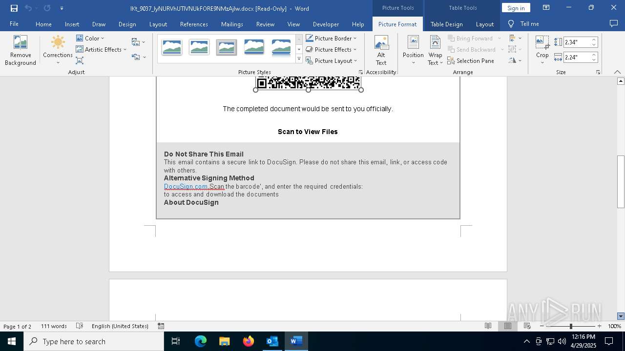The image size is (625, 351).
Task: Collapse the ribbon
Action: 618,72
